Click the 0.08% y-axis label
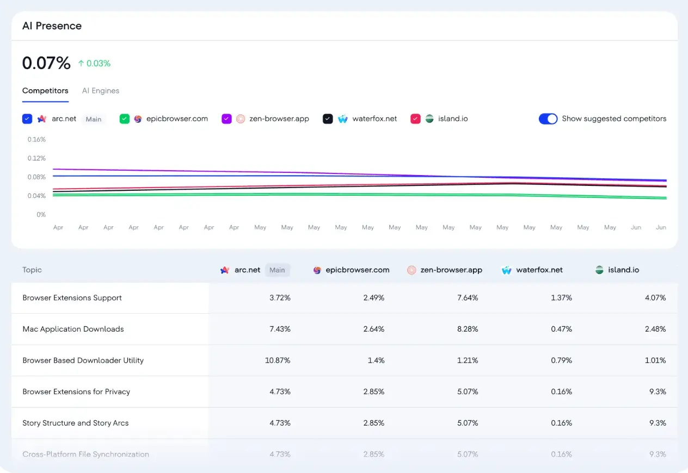 point(36,177)
